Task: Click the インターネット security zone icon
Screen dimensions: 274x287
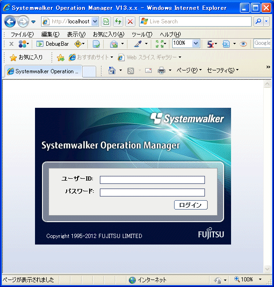Action: 133,280
